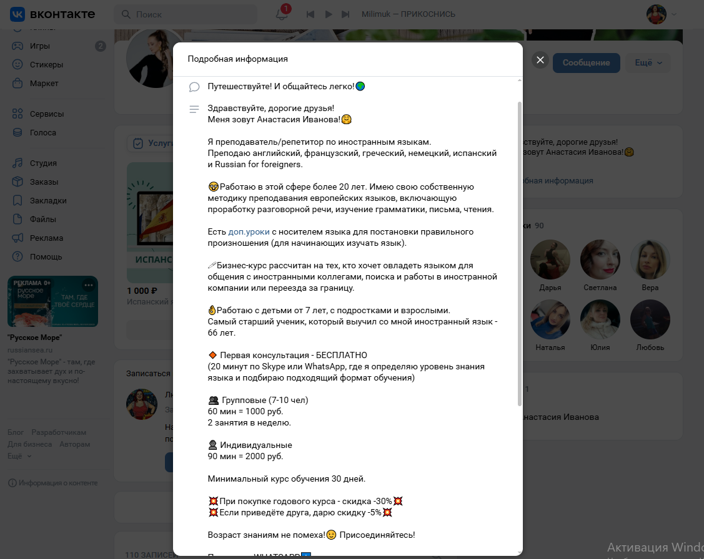Close the Подробная информация dialog
This screenshot has width=704, height=559.
click(540, 60)
